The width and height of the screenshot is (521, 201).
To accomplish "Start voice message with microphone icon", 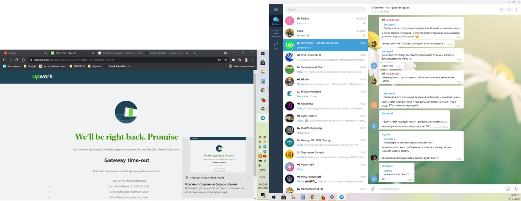I will coord(516,188).
